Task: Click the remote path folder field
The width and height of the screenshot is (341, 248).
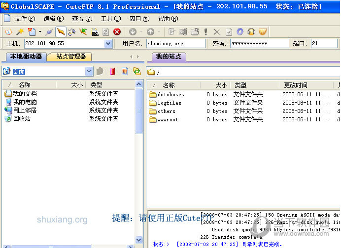Action: point(243,72)
